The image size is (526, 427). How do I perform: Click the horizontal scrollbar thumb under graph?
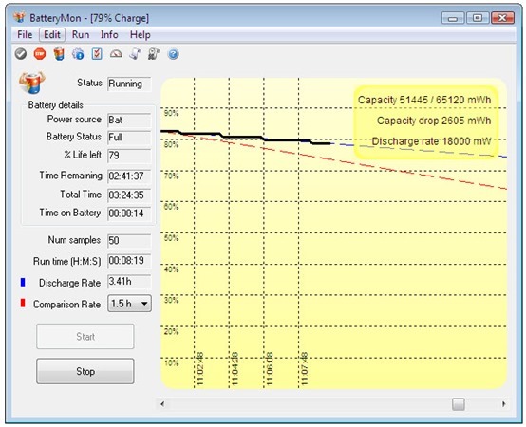pyautogui.click(x=459, y=404)
